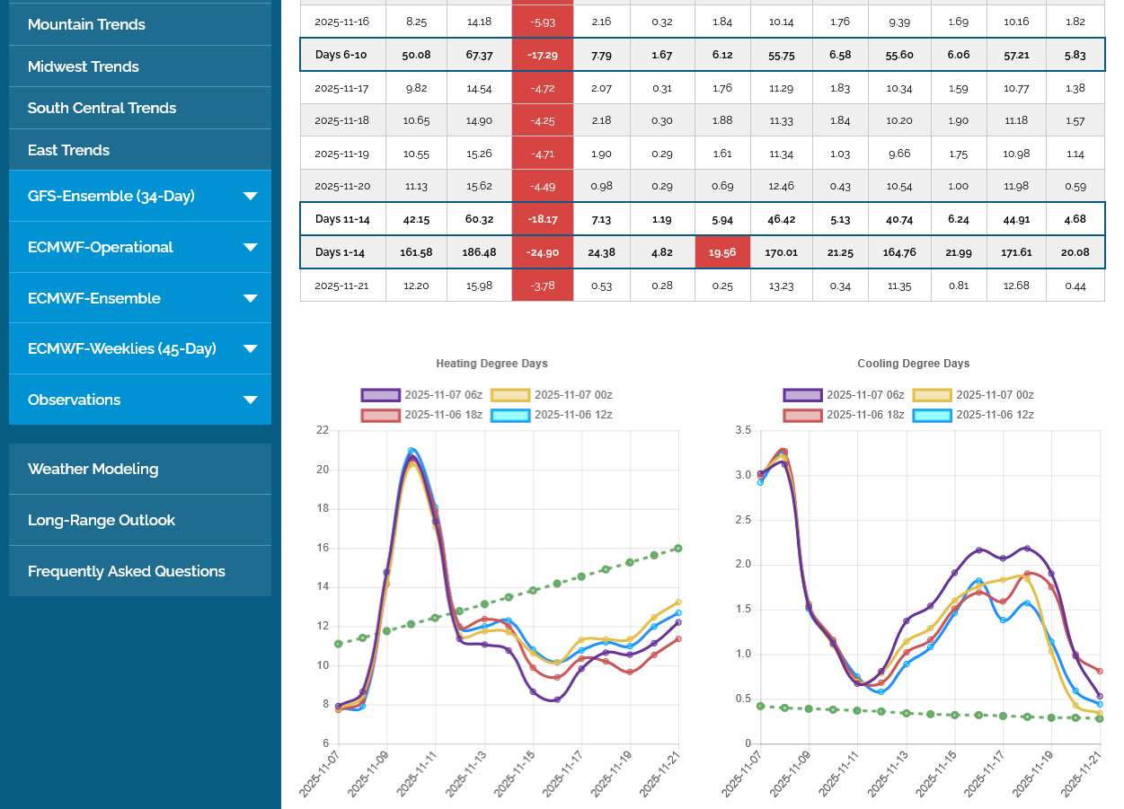Open the ECMWF-Ensemble dropdown arrow
1124x809 pixels.
tap(250, 298)
